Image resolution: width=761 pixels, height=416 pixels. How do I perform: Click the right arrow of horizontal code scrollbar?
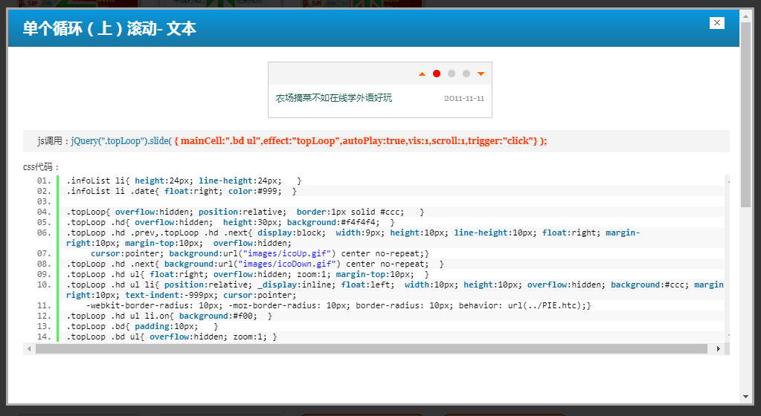[719, 348]
